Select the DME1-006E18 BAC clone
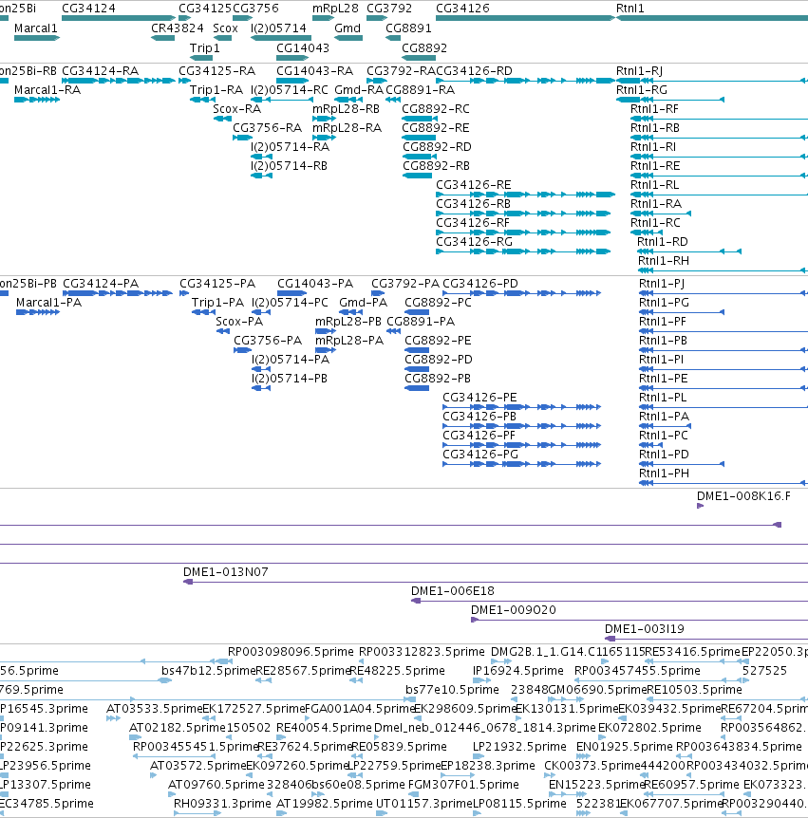 coord(610,601)
